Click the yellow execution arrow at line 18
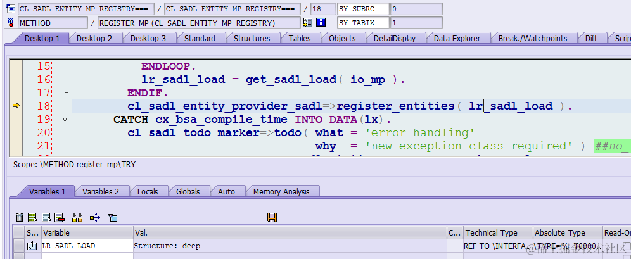This screenshot has width=631, height=259. pyautogui.click(x=16, y=106)
